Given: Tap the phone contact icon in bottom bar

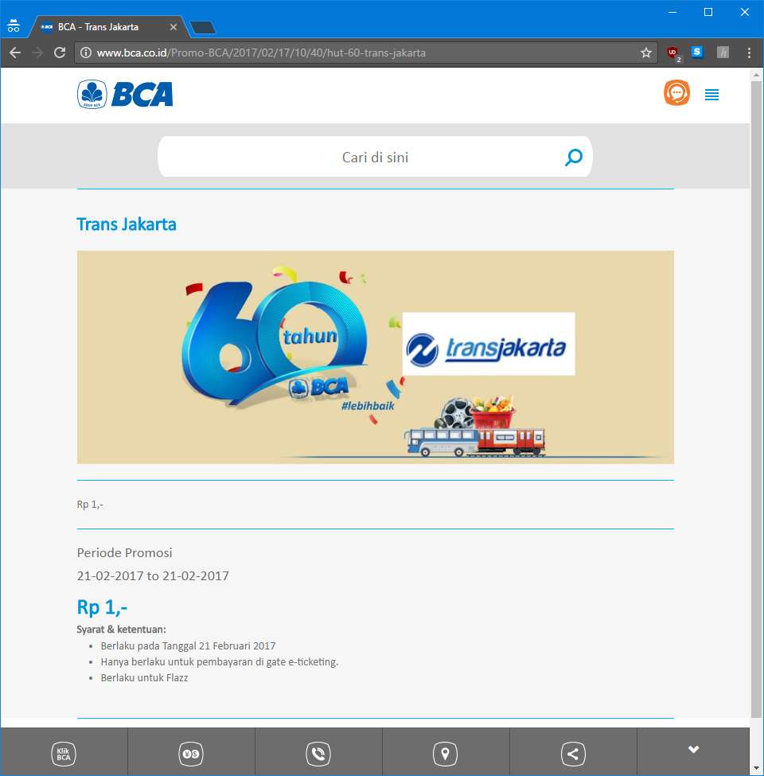Looking at the screenshot, I should pos(318,754).
